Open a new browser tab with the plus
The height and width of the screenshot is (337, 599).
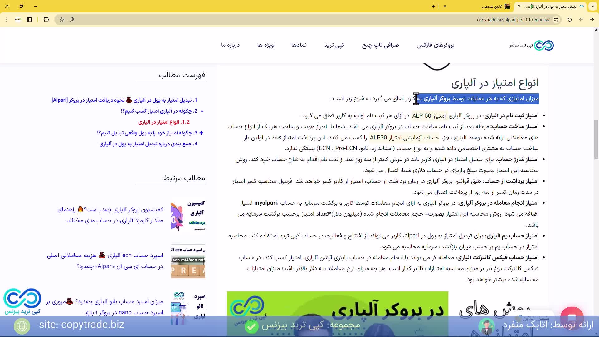[434, 6]
